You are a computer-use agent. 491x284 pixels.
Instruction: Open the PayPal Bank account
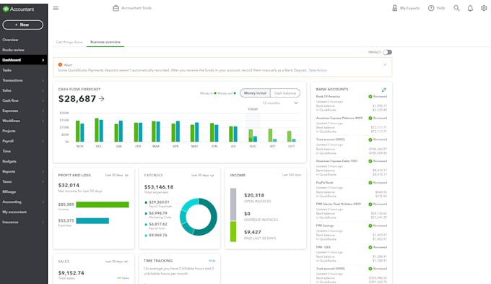[x=324, y=183]
